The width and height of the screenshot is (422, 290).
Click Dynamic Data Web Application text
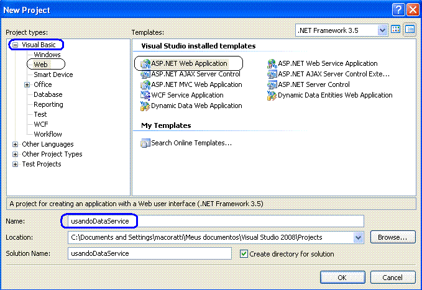tap(196, 106)
